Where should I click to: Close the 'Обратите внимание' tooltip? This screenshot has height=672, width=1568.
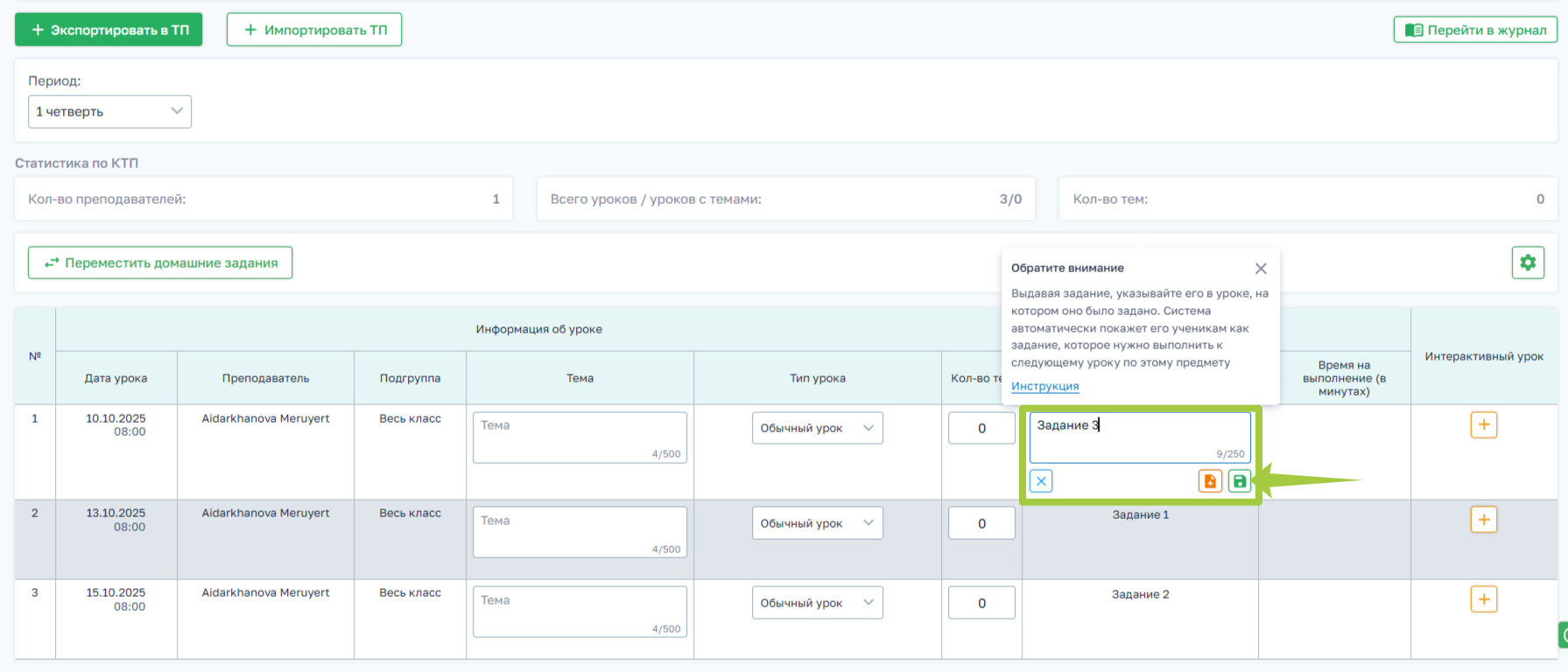pos(1260,269)
